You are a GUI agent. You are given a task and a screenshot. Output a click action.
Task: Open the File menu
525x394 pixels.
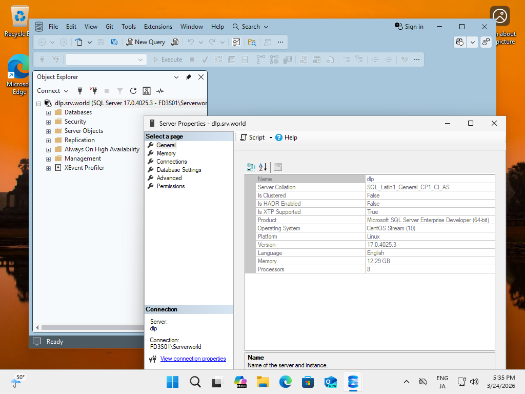53,27
